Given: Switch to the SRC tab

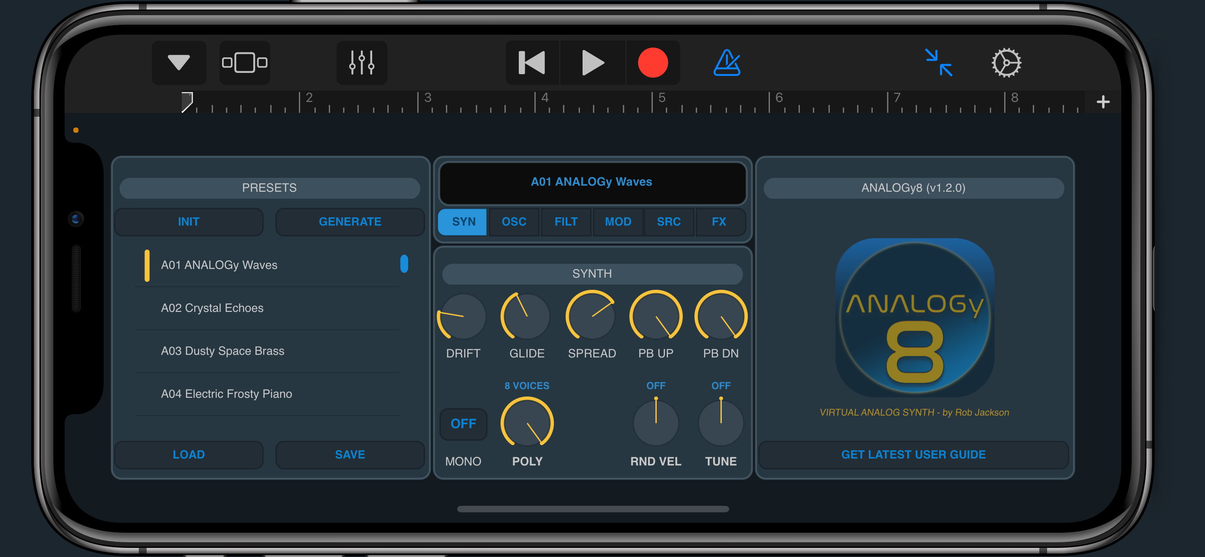Looking at the screenshot, I should [x=669, y=222].
